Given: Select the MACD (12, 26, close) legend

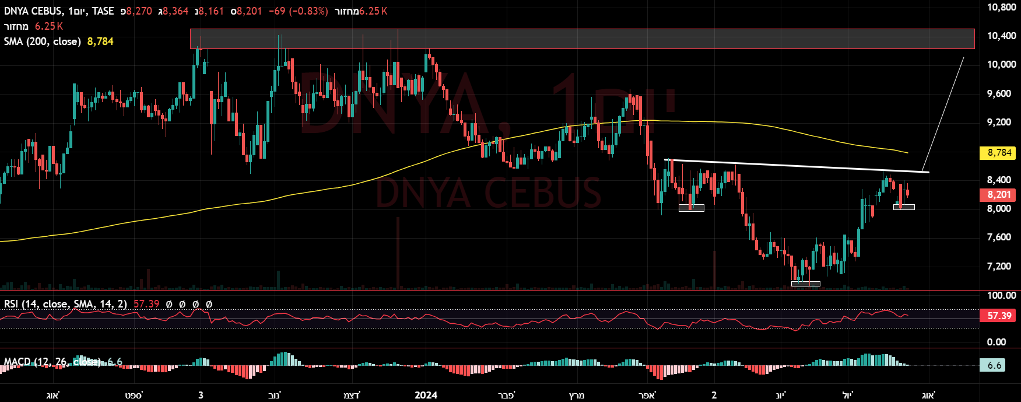Looking at the screenshot, I should coord(52,362).
